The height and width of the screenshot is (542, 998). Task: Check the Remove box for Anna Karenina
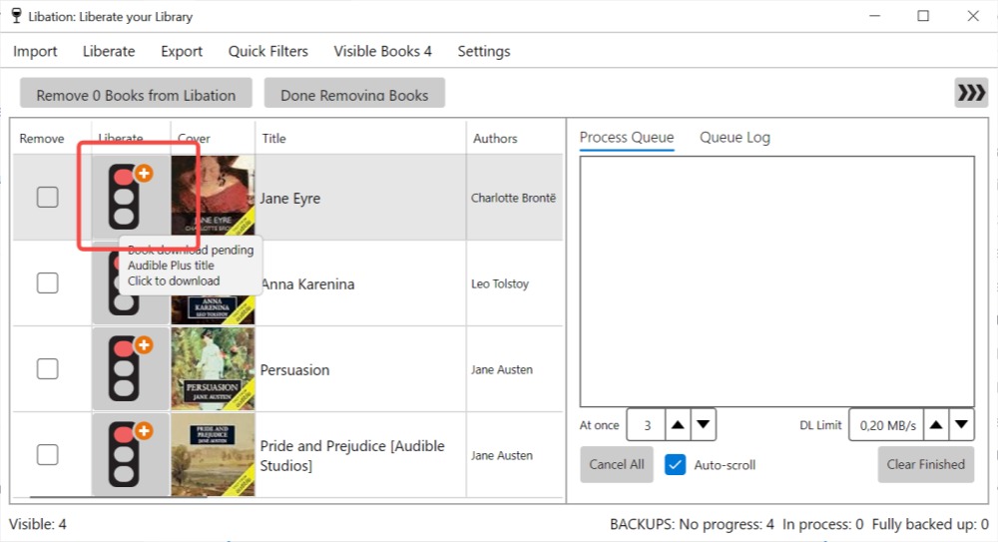(47, 282)
